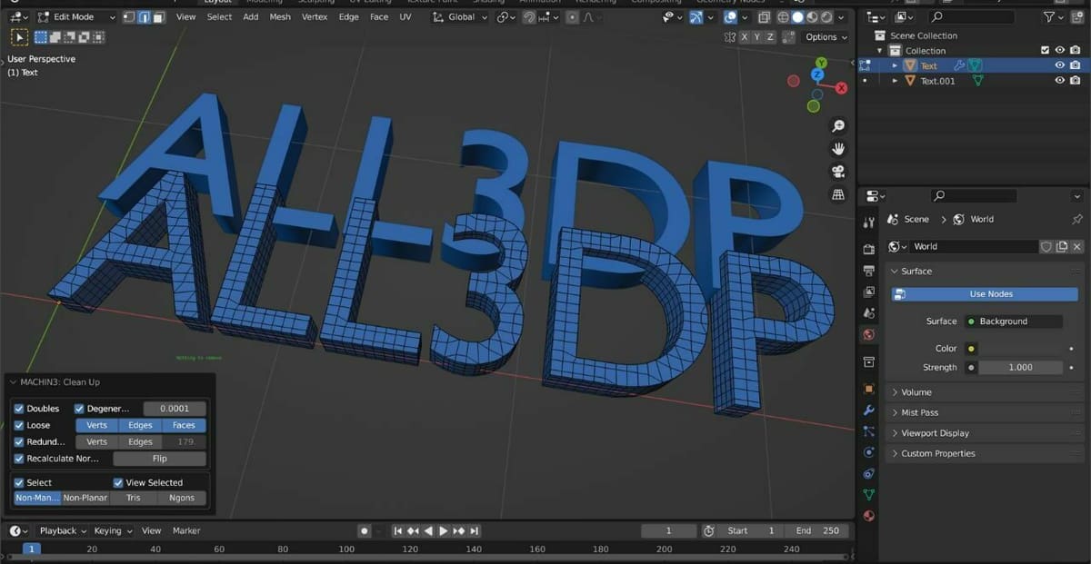Open the Mesh menu
The image size is (1091, 564).
tap(280, 17)
